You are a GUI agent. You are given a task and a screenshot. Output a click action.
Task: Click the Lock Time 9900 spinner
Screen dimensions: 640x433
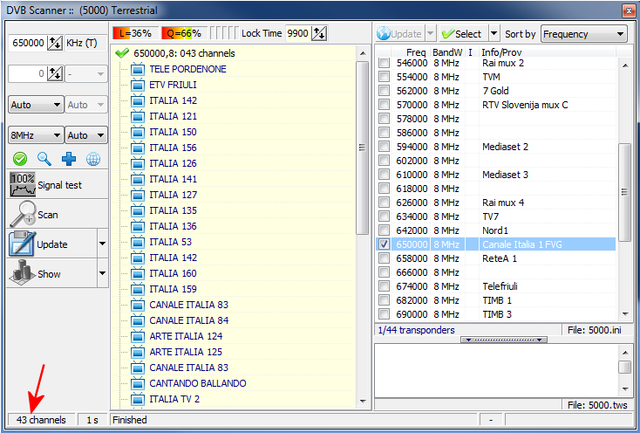click(319, 33)
